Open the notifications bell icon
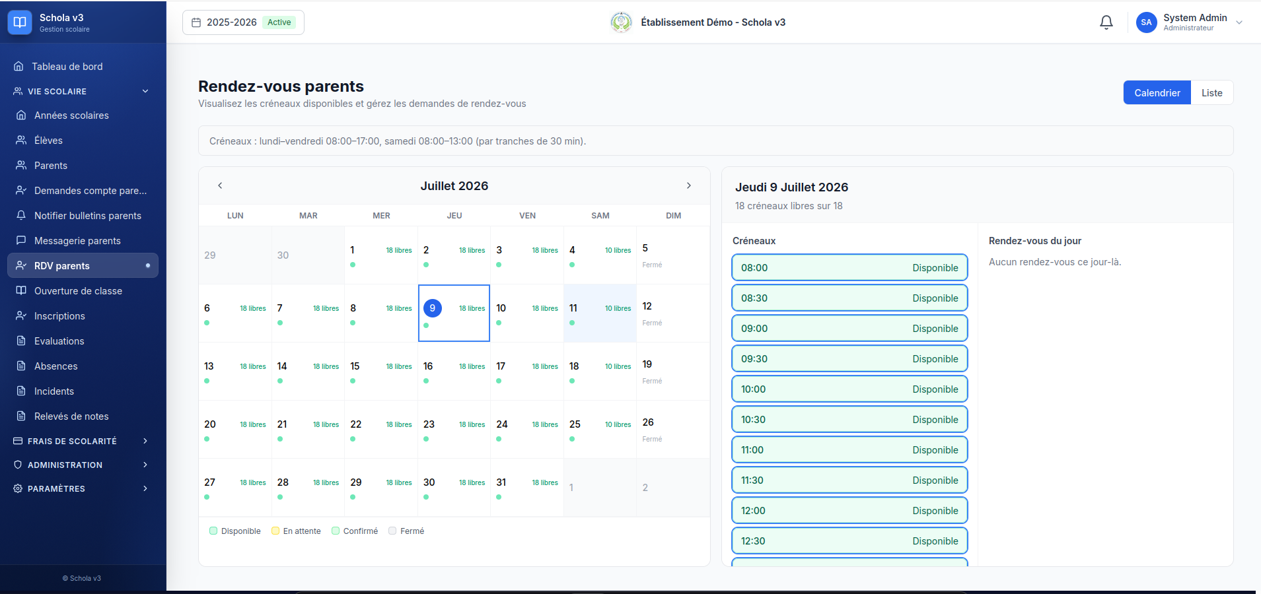This screenshot has height=594, width=1261. tap(1106, 22)
